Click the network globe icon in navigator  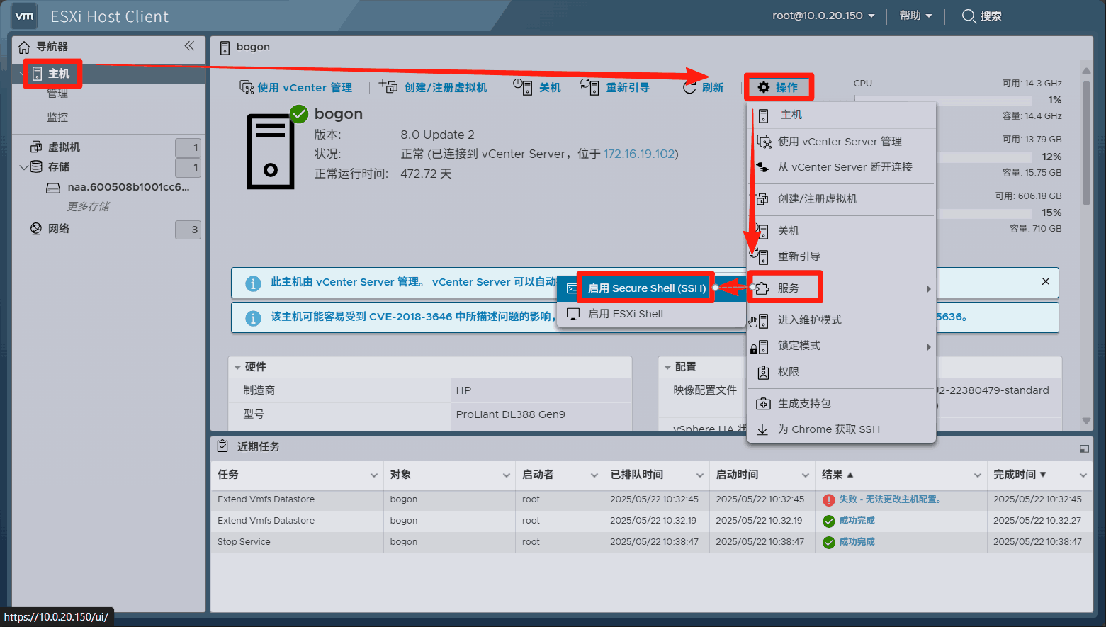36,228
